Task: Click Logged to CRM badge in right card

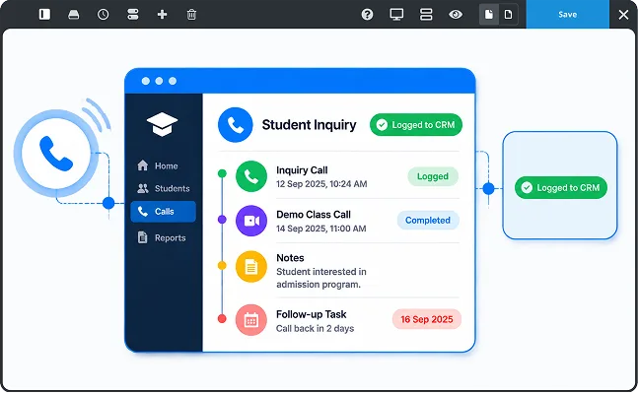Action: click(561, 187)
